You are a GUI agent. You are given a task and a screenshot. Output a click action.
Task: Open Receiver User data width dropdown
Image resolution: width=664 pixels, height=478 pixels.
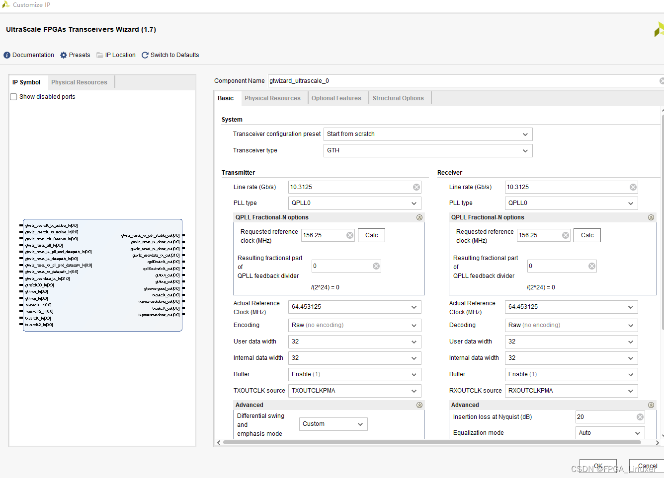(572, 341)
